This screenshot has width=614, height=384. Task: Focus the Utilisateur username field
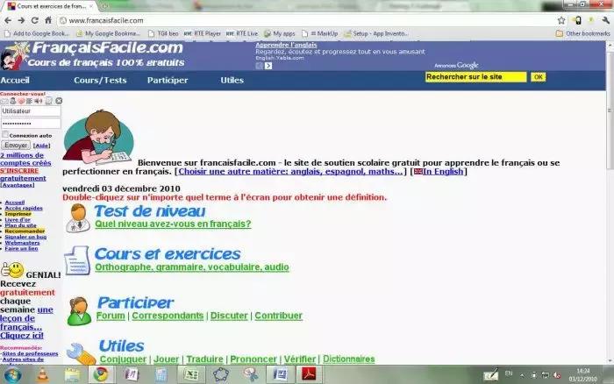point(31,111)
